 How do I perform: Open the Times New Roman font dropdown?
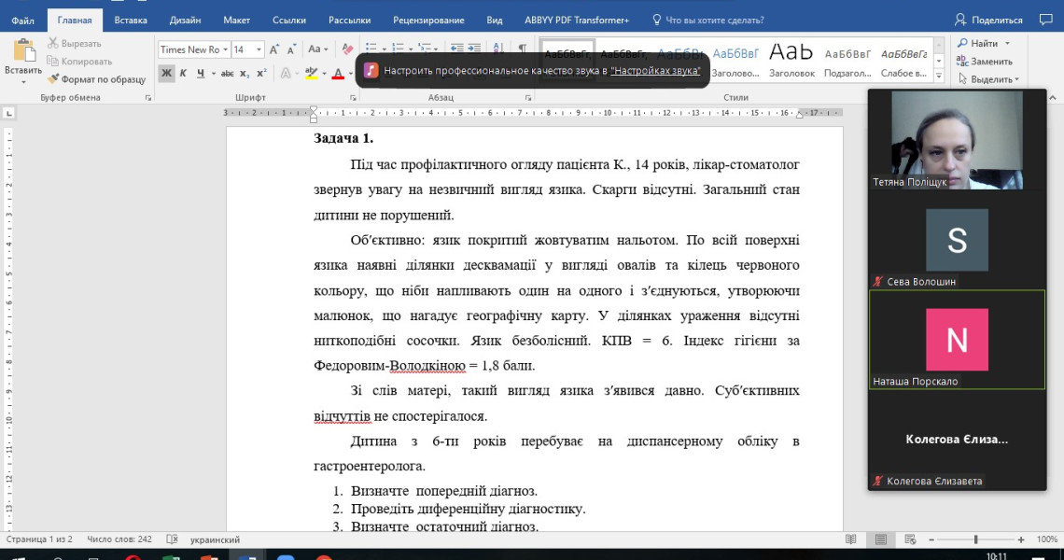(224, 49)
